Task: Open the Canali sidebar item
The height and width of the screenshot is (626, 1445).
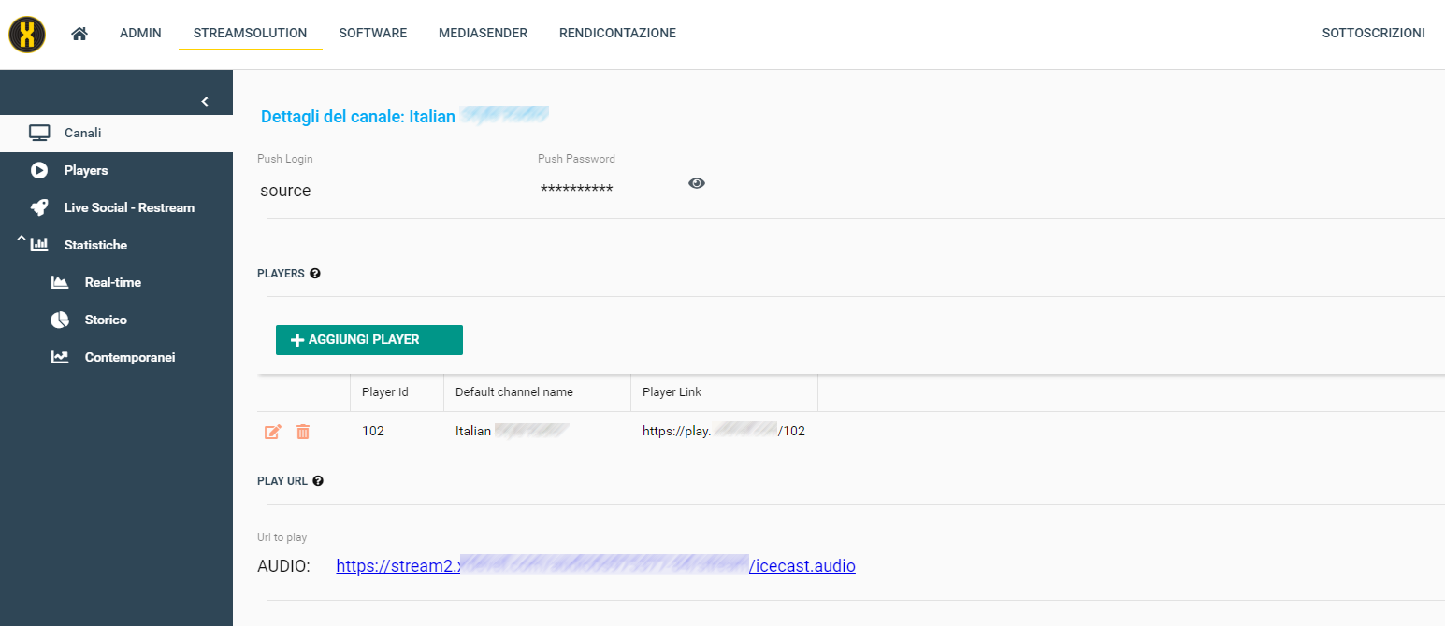Action: click(116, 133)
